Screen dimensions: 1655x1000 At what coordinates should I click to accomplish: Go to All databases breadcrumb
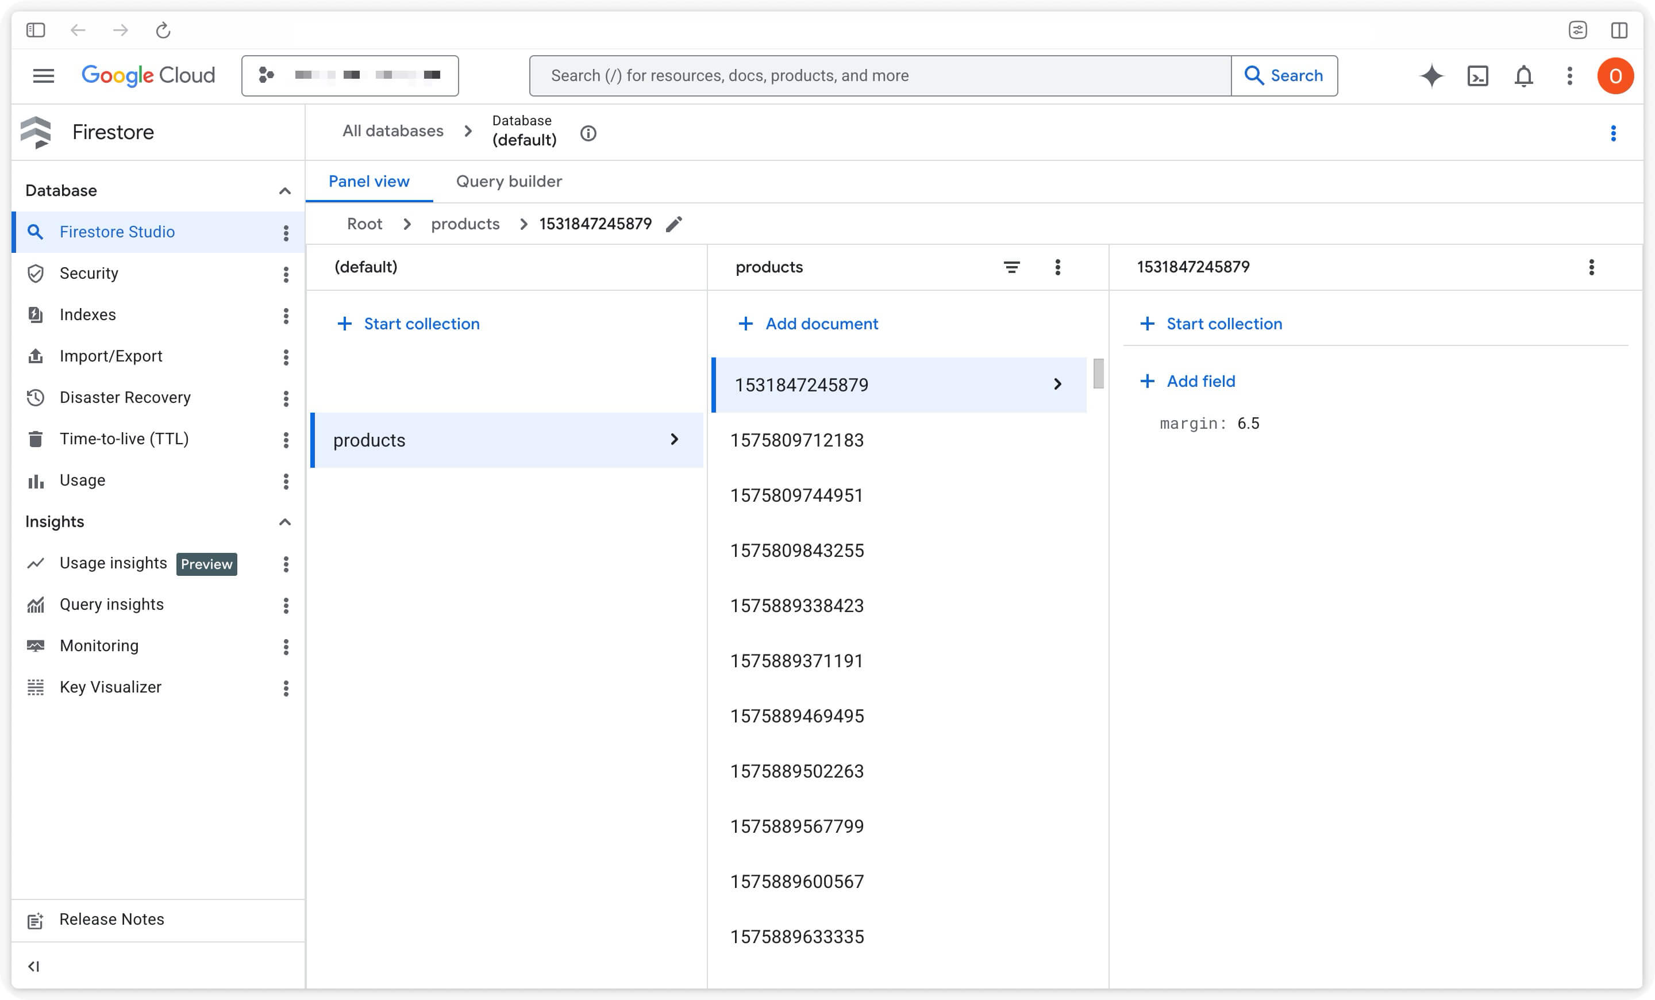[x=393, y=131]
